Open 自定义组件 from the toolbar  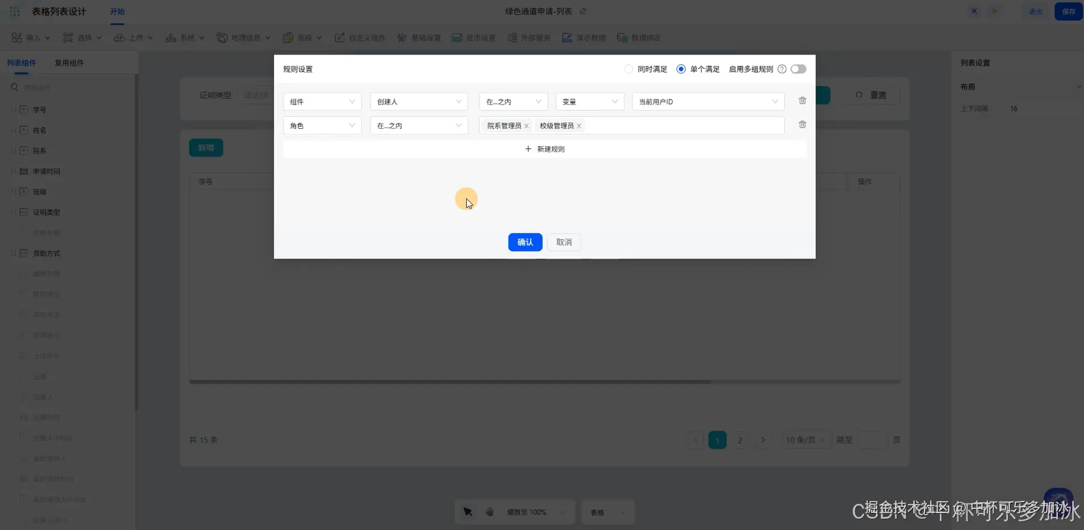[359, 37]
